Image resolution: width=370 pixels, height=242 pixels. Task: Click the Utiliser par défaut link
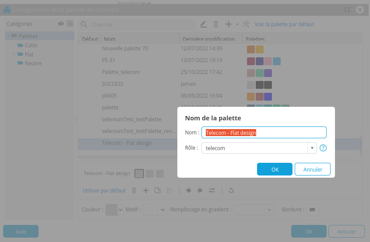pos(104,191)
